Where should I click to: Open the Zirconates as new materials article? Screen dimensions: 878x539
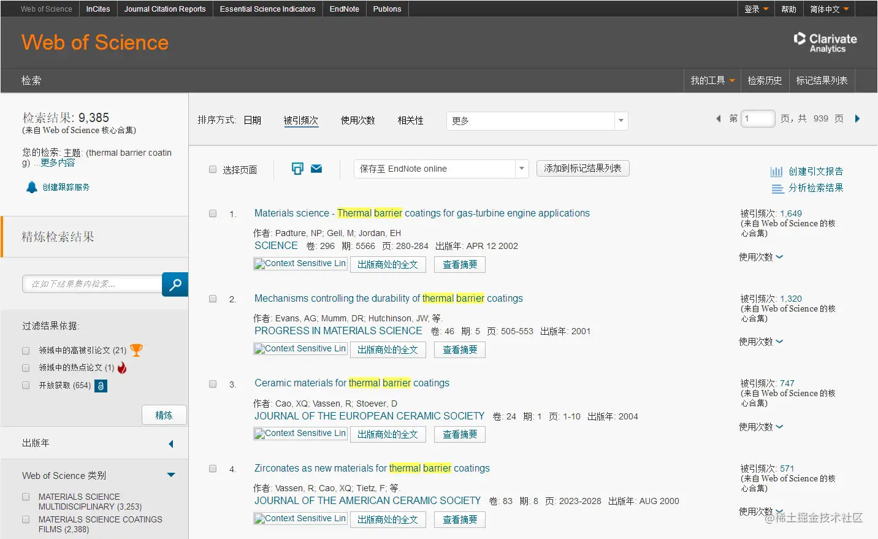coord(372,468)
